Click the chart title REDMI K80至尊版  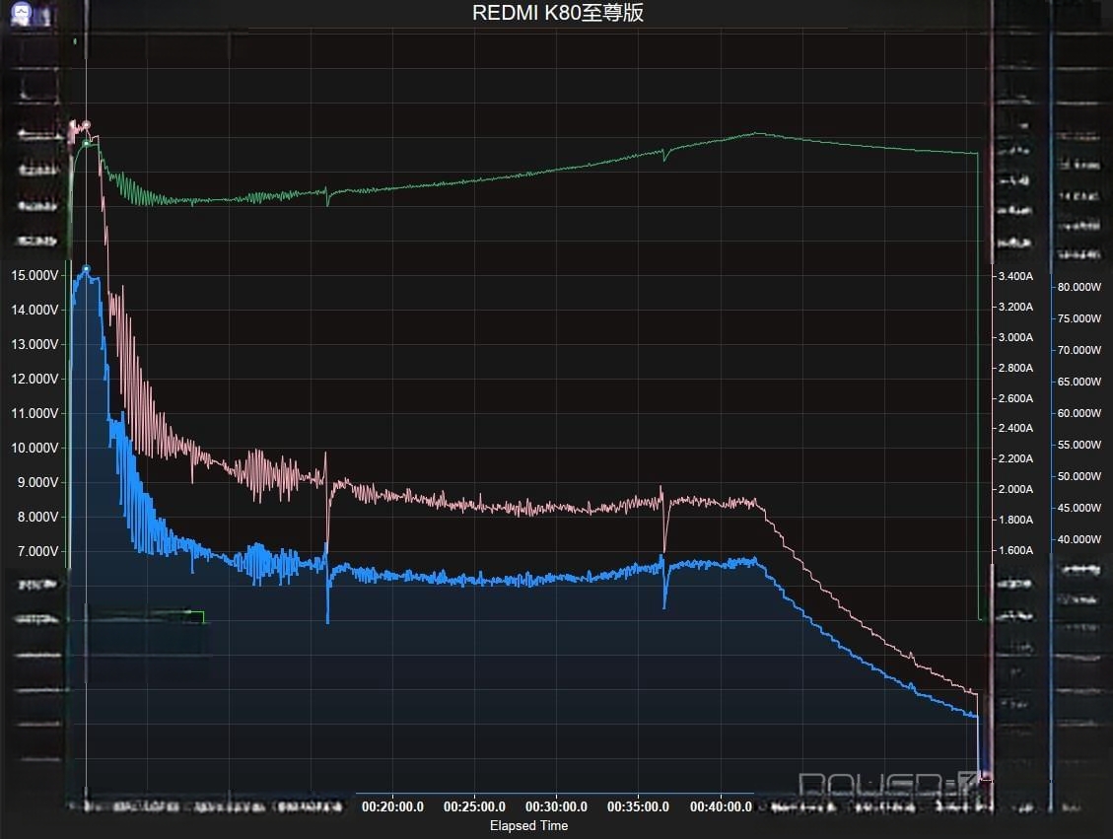tap(558, 13)
